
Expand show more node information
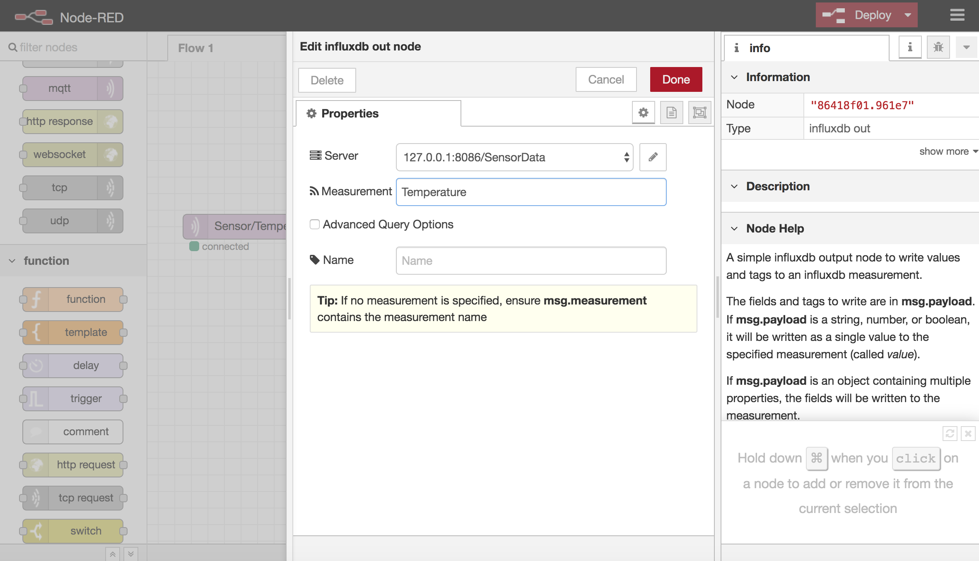click(948, 151)
